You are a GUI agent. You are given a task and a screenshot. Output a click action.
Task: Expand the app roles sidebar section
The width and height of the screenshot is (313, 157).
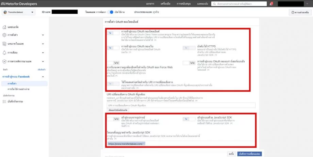pyautogui.click(x=43, y=44)
